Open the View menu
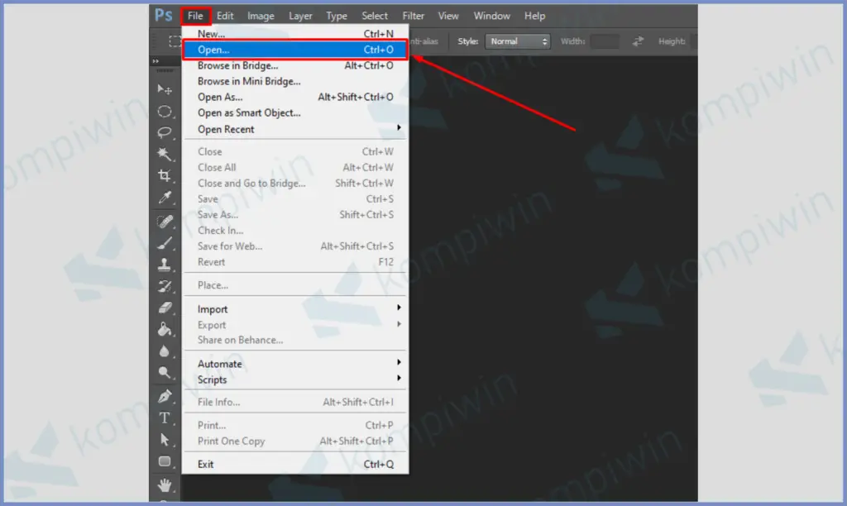This screenshot has width=847, height=506. pos(447,16)
